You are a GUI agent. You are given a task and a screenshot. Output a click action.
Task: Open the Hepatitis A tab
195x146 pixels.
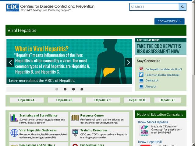tap(27, 100)
